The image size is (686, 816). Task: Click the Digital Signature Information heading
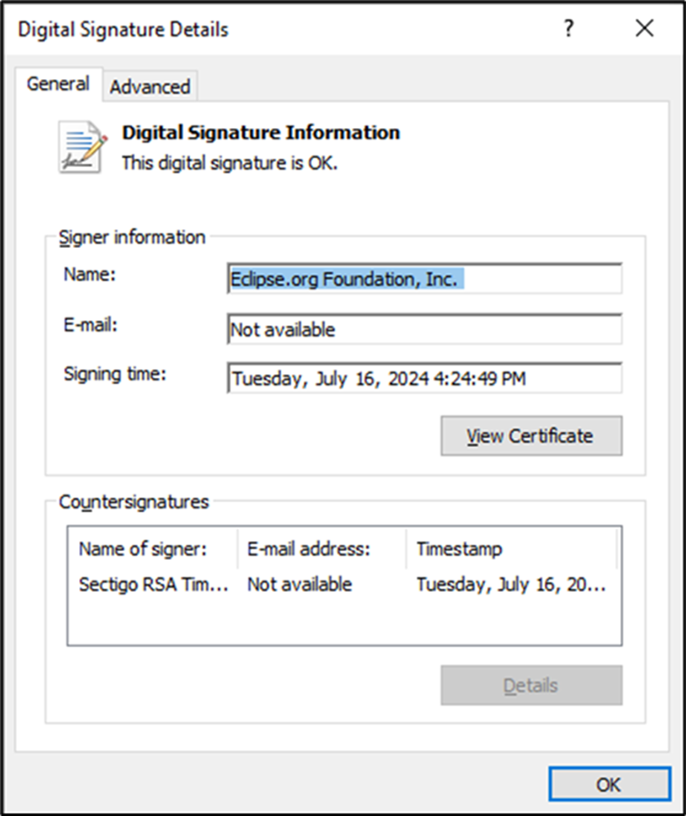click(261, 132)
